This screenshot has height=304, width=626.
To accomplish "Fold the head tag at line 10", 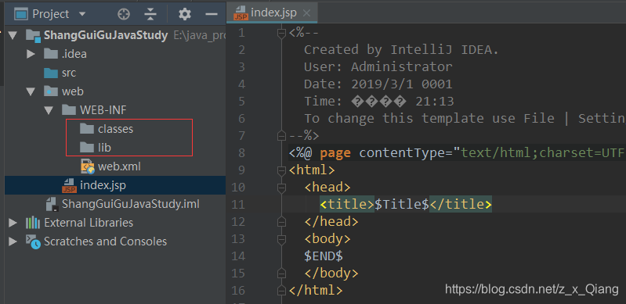I will tap(282, 188).
